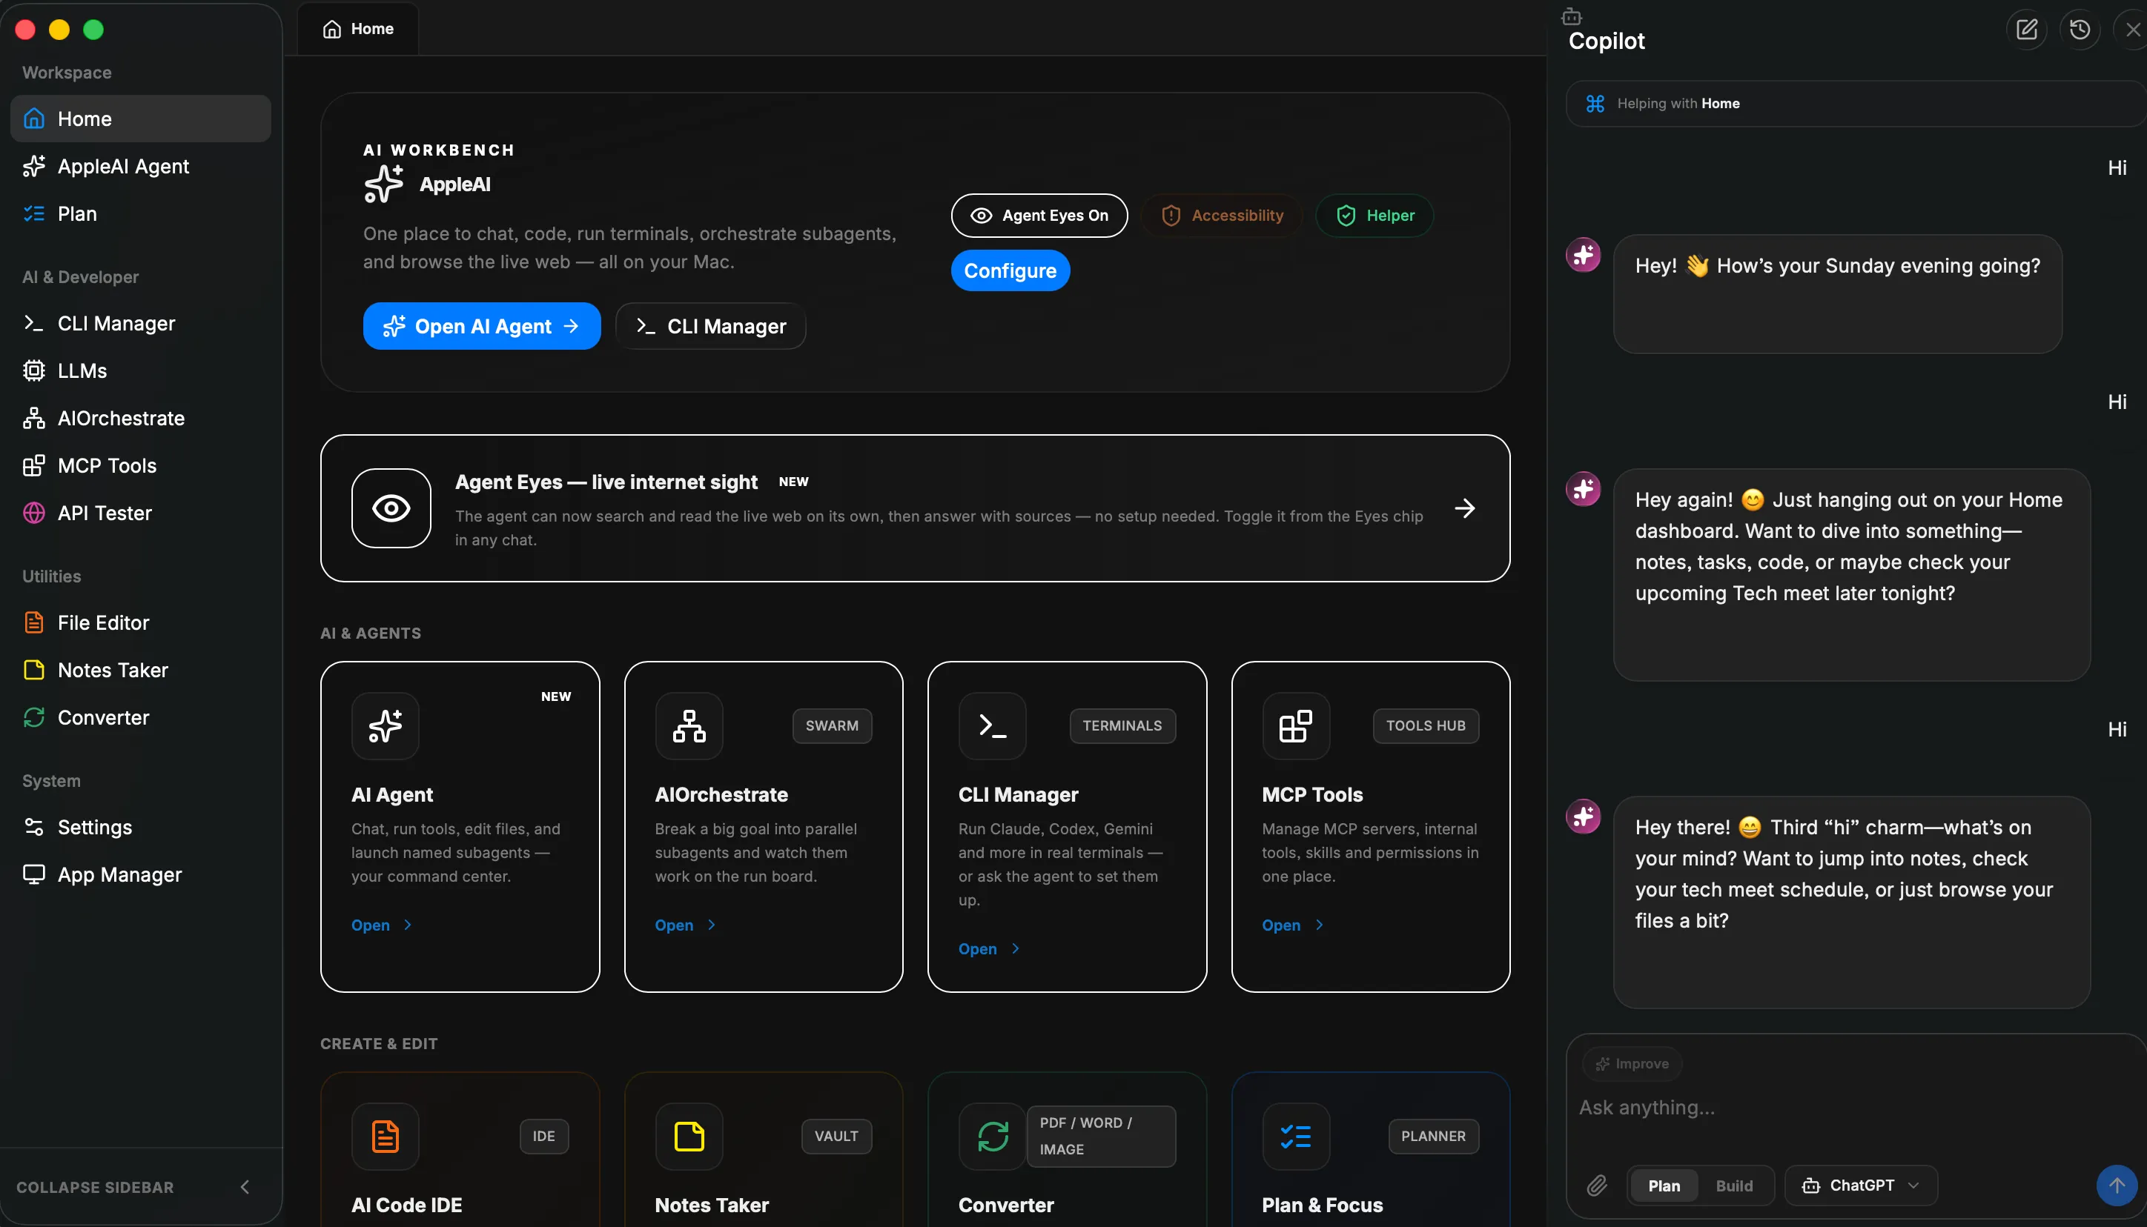Screen dimensions: 2147x1227
Task: Open AIOrchestrate in the sidebar
Action: [141, 418]
